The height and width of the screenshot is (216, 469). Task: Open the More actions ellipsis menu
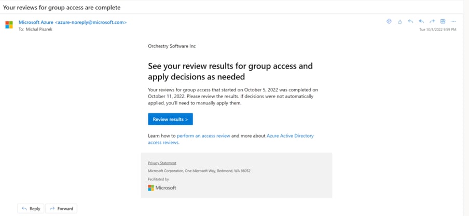click(x=454, y=21)
